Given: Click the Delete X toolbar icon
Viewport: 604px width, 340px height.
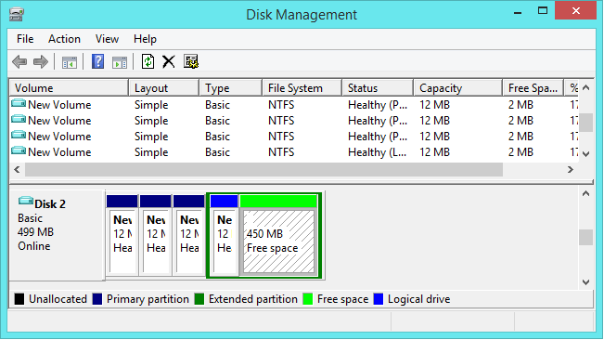Looking at the screenshot, I should (169, 61).
